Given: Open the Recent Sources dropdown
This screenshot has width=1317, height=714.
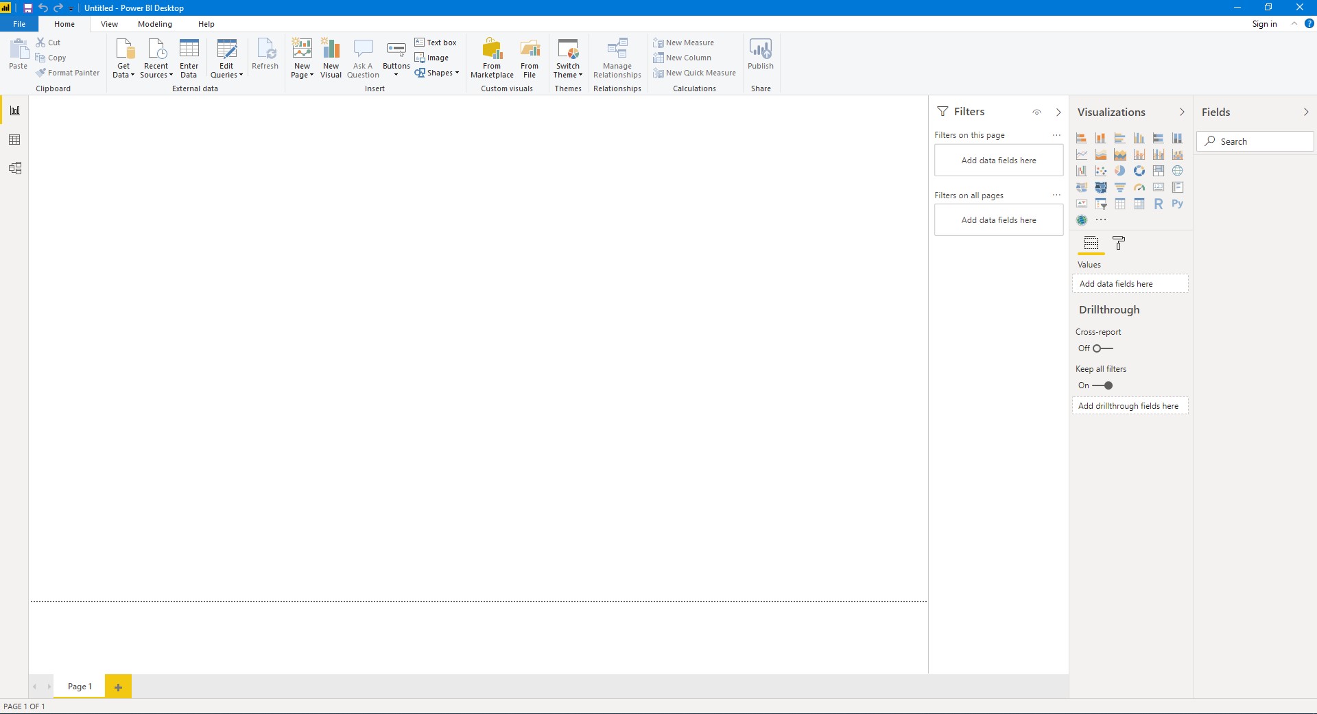Looking at the screenshot, I should click(x=156, y=58).
